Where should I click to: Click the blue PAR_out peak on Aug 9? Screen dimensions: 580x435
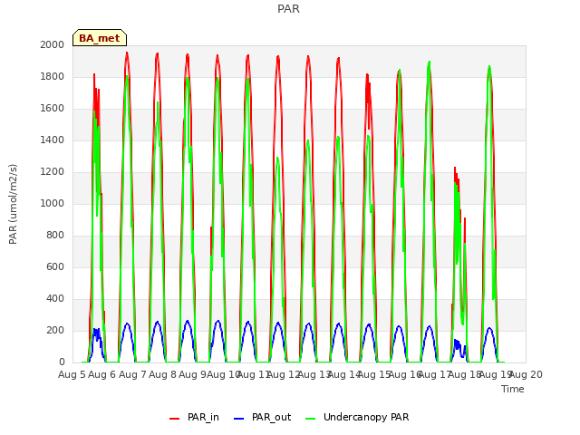click(217, 321)
